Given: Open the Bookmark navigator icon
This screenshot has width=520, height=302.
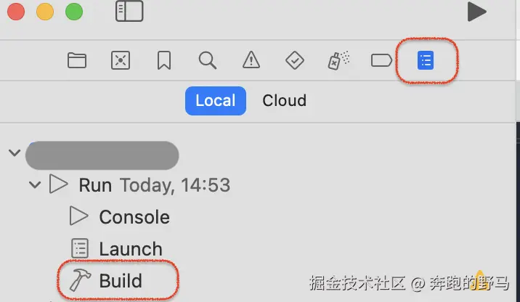Looking at the screenshot, I should tap(164, 60).
